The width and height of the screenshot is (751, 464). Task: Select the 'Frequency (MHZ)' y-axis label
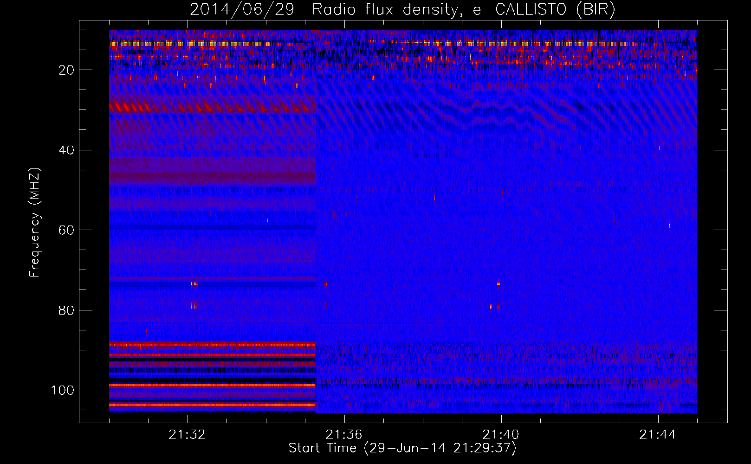coord(35,222)
